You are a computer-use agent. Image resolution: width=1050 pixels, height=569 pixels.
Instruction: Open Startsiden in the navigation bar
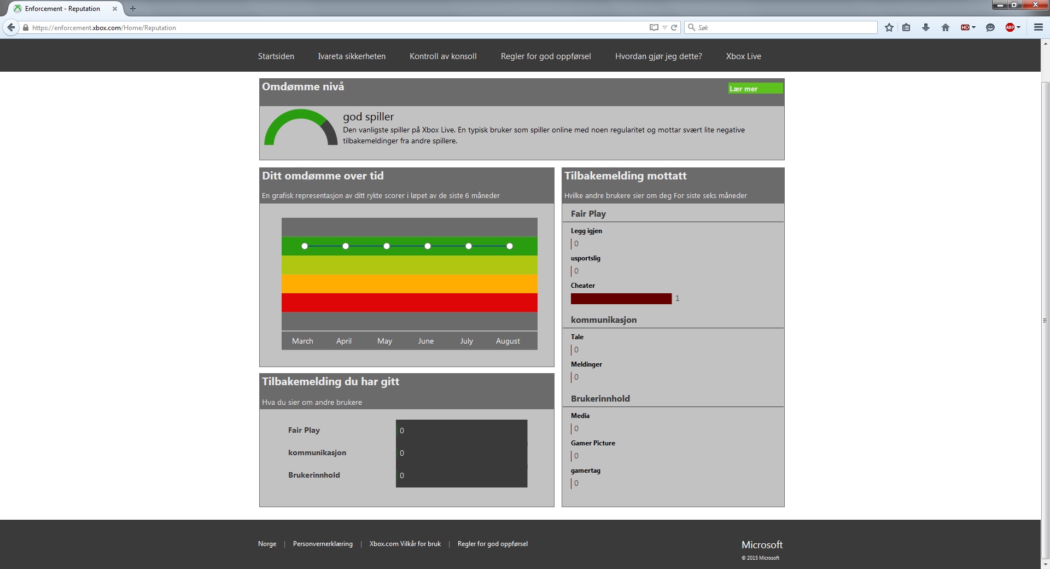[276, 56]
